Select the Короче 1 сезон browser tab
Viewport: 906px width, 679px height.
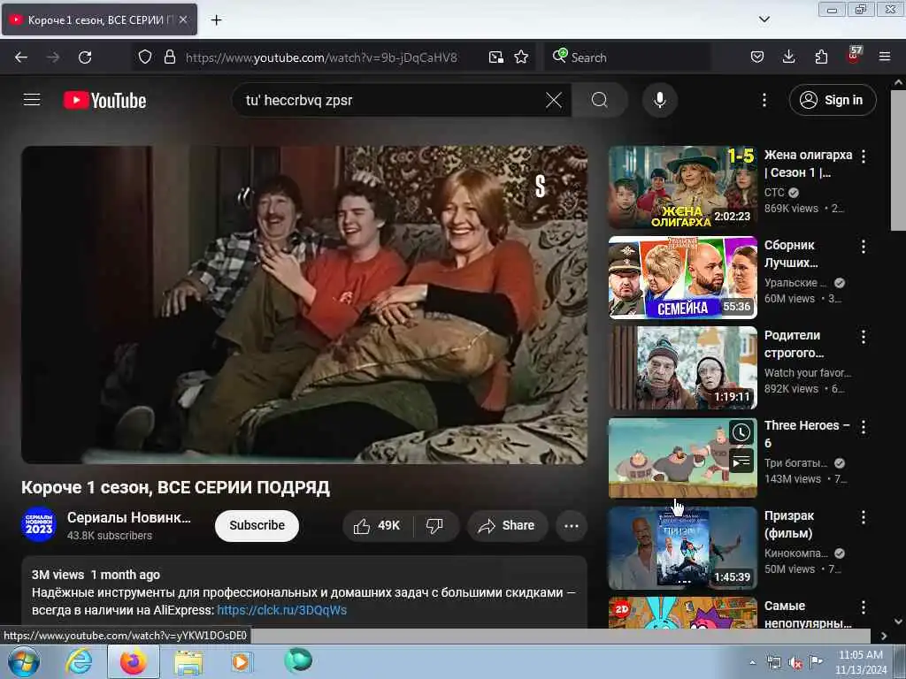(99, 19)
